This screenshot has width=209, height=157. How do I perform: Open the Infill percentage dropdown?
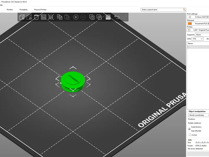click(x=198, y=39)
